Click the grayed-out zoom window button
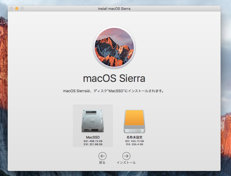The width and height of the screenshot is (231, 176). (x=22, y=9)
